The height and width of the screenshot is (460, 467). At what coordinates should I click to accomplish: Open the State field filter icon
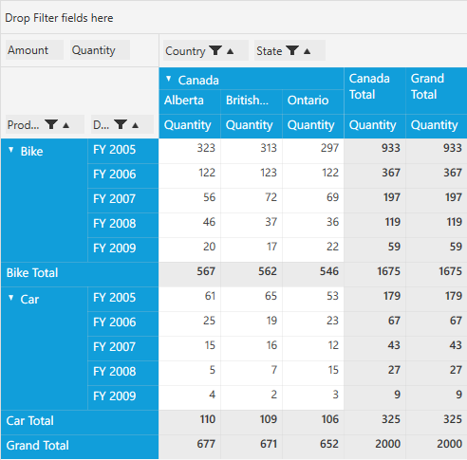tap(292, 50)
